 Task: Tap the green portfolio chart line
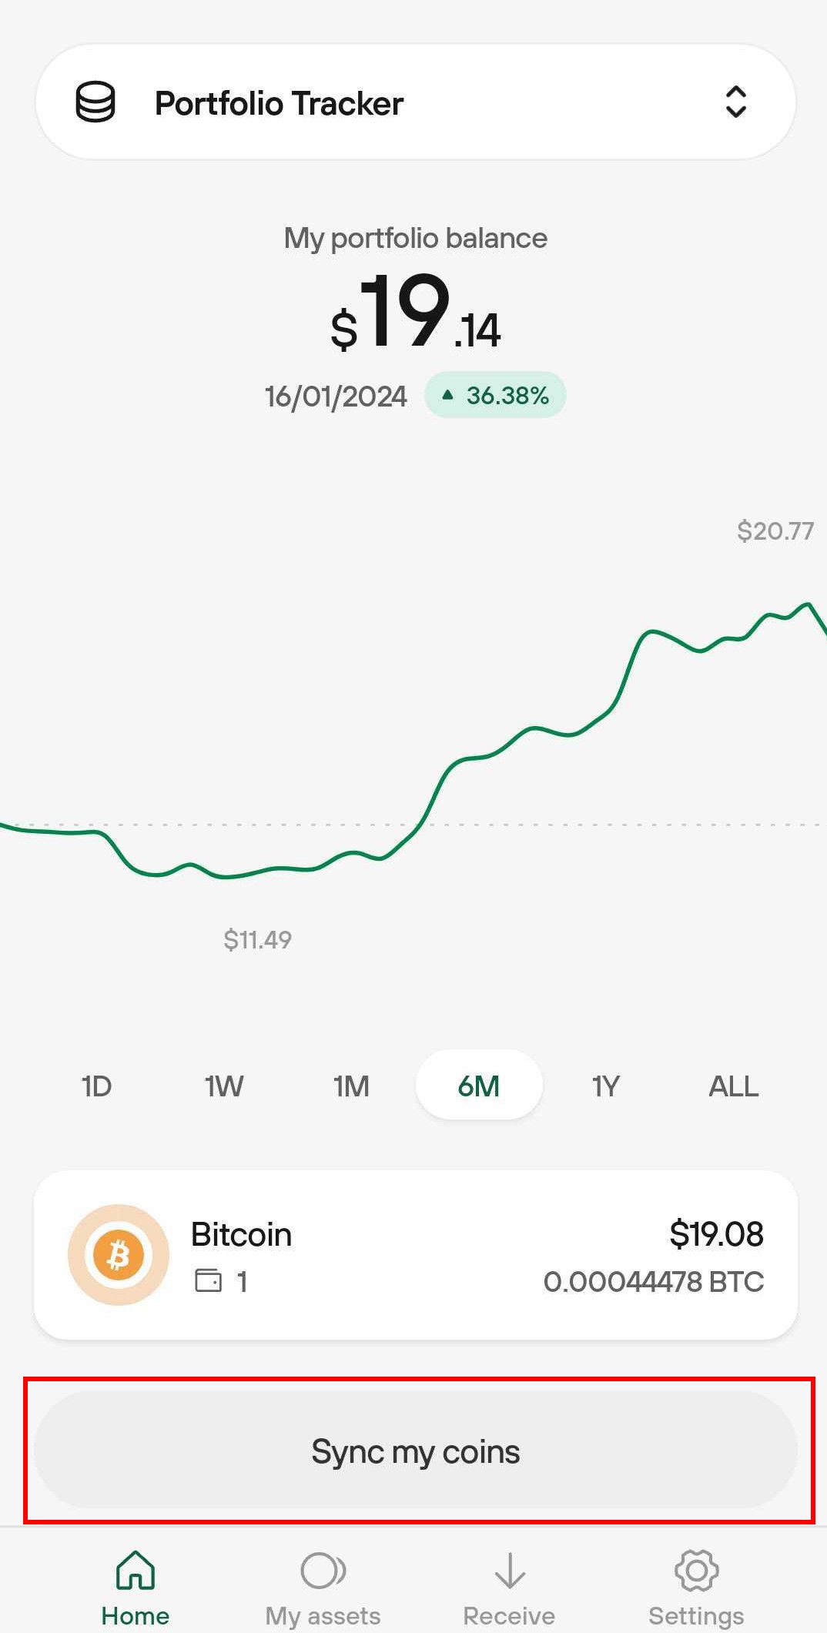tap(413, 741)
